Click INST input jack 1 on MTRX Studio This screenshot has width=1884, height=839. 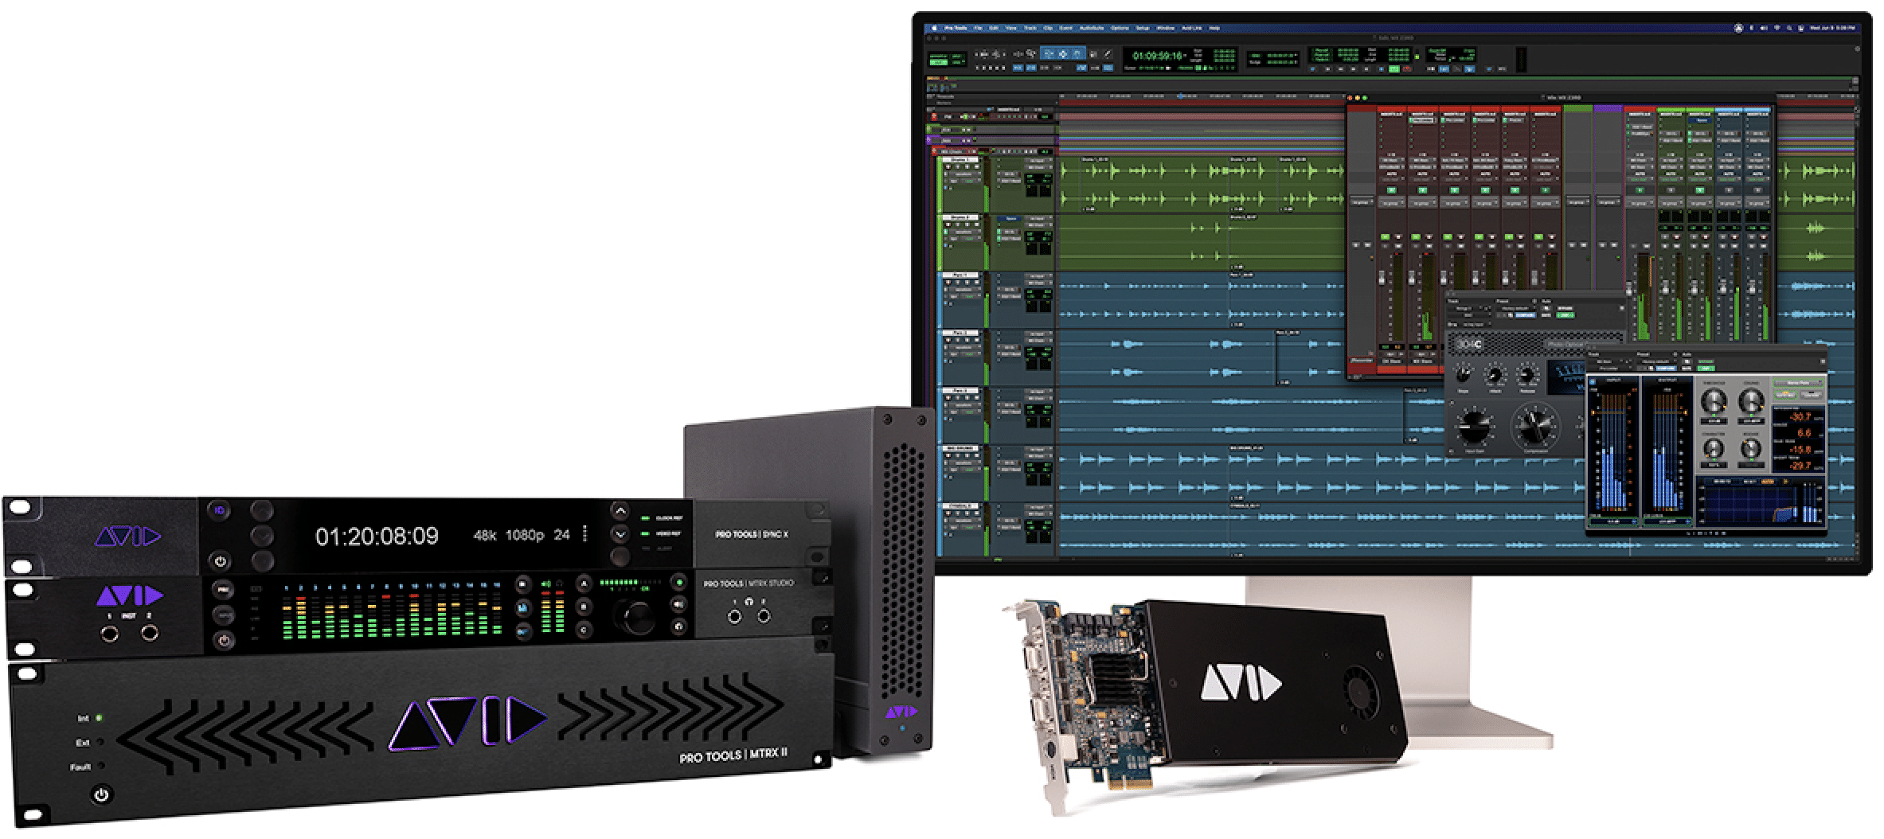pyautogui.click(x=110, y=634)
